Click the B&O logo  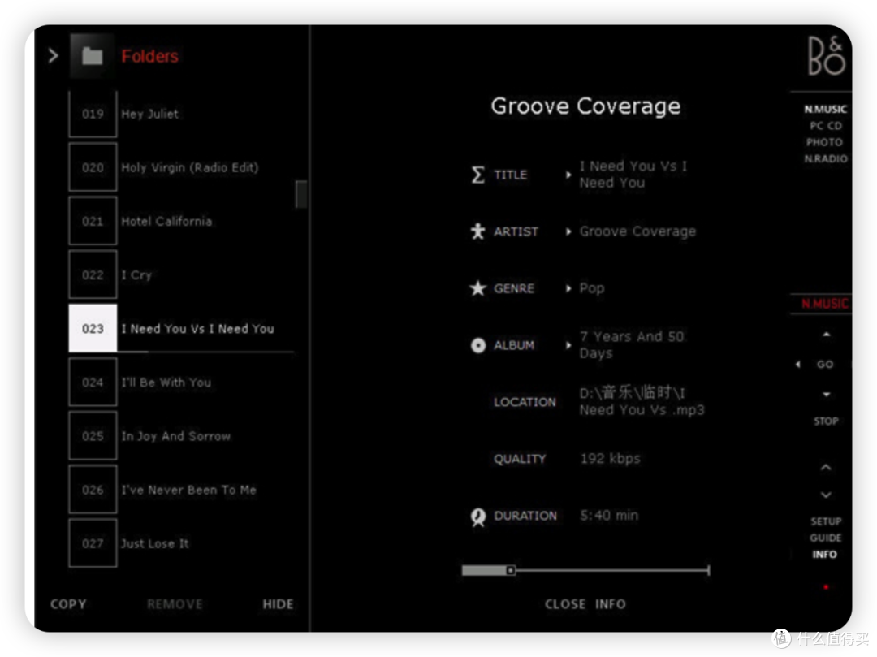pos(826,57)
